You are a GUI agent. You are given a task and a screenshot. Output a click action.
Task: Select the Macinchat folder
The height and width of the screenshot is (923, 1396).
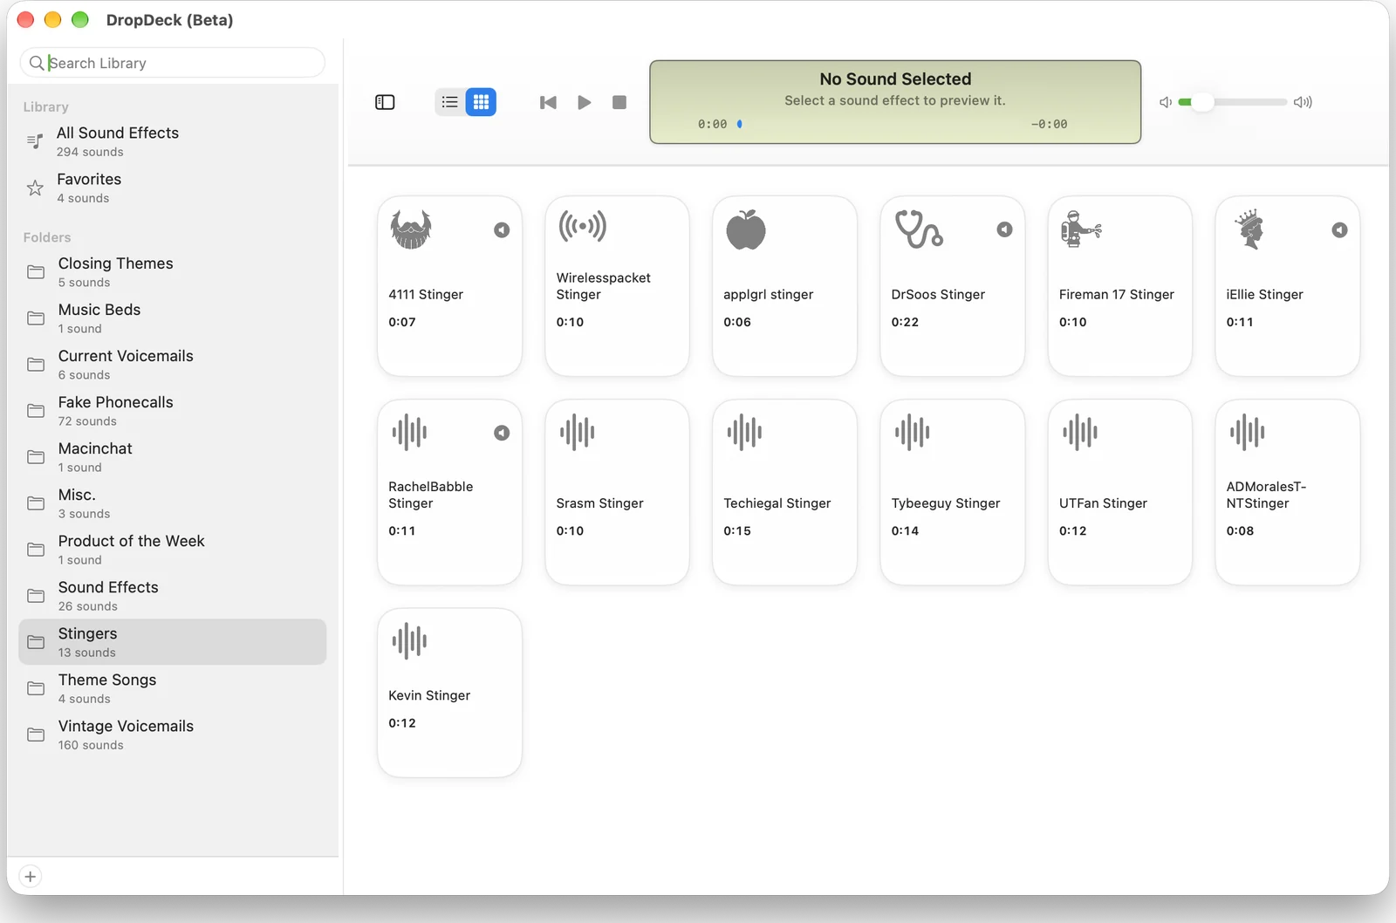point(173,457)
